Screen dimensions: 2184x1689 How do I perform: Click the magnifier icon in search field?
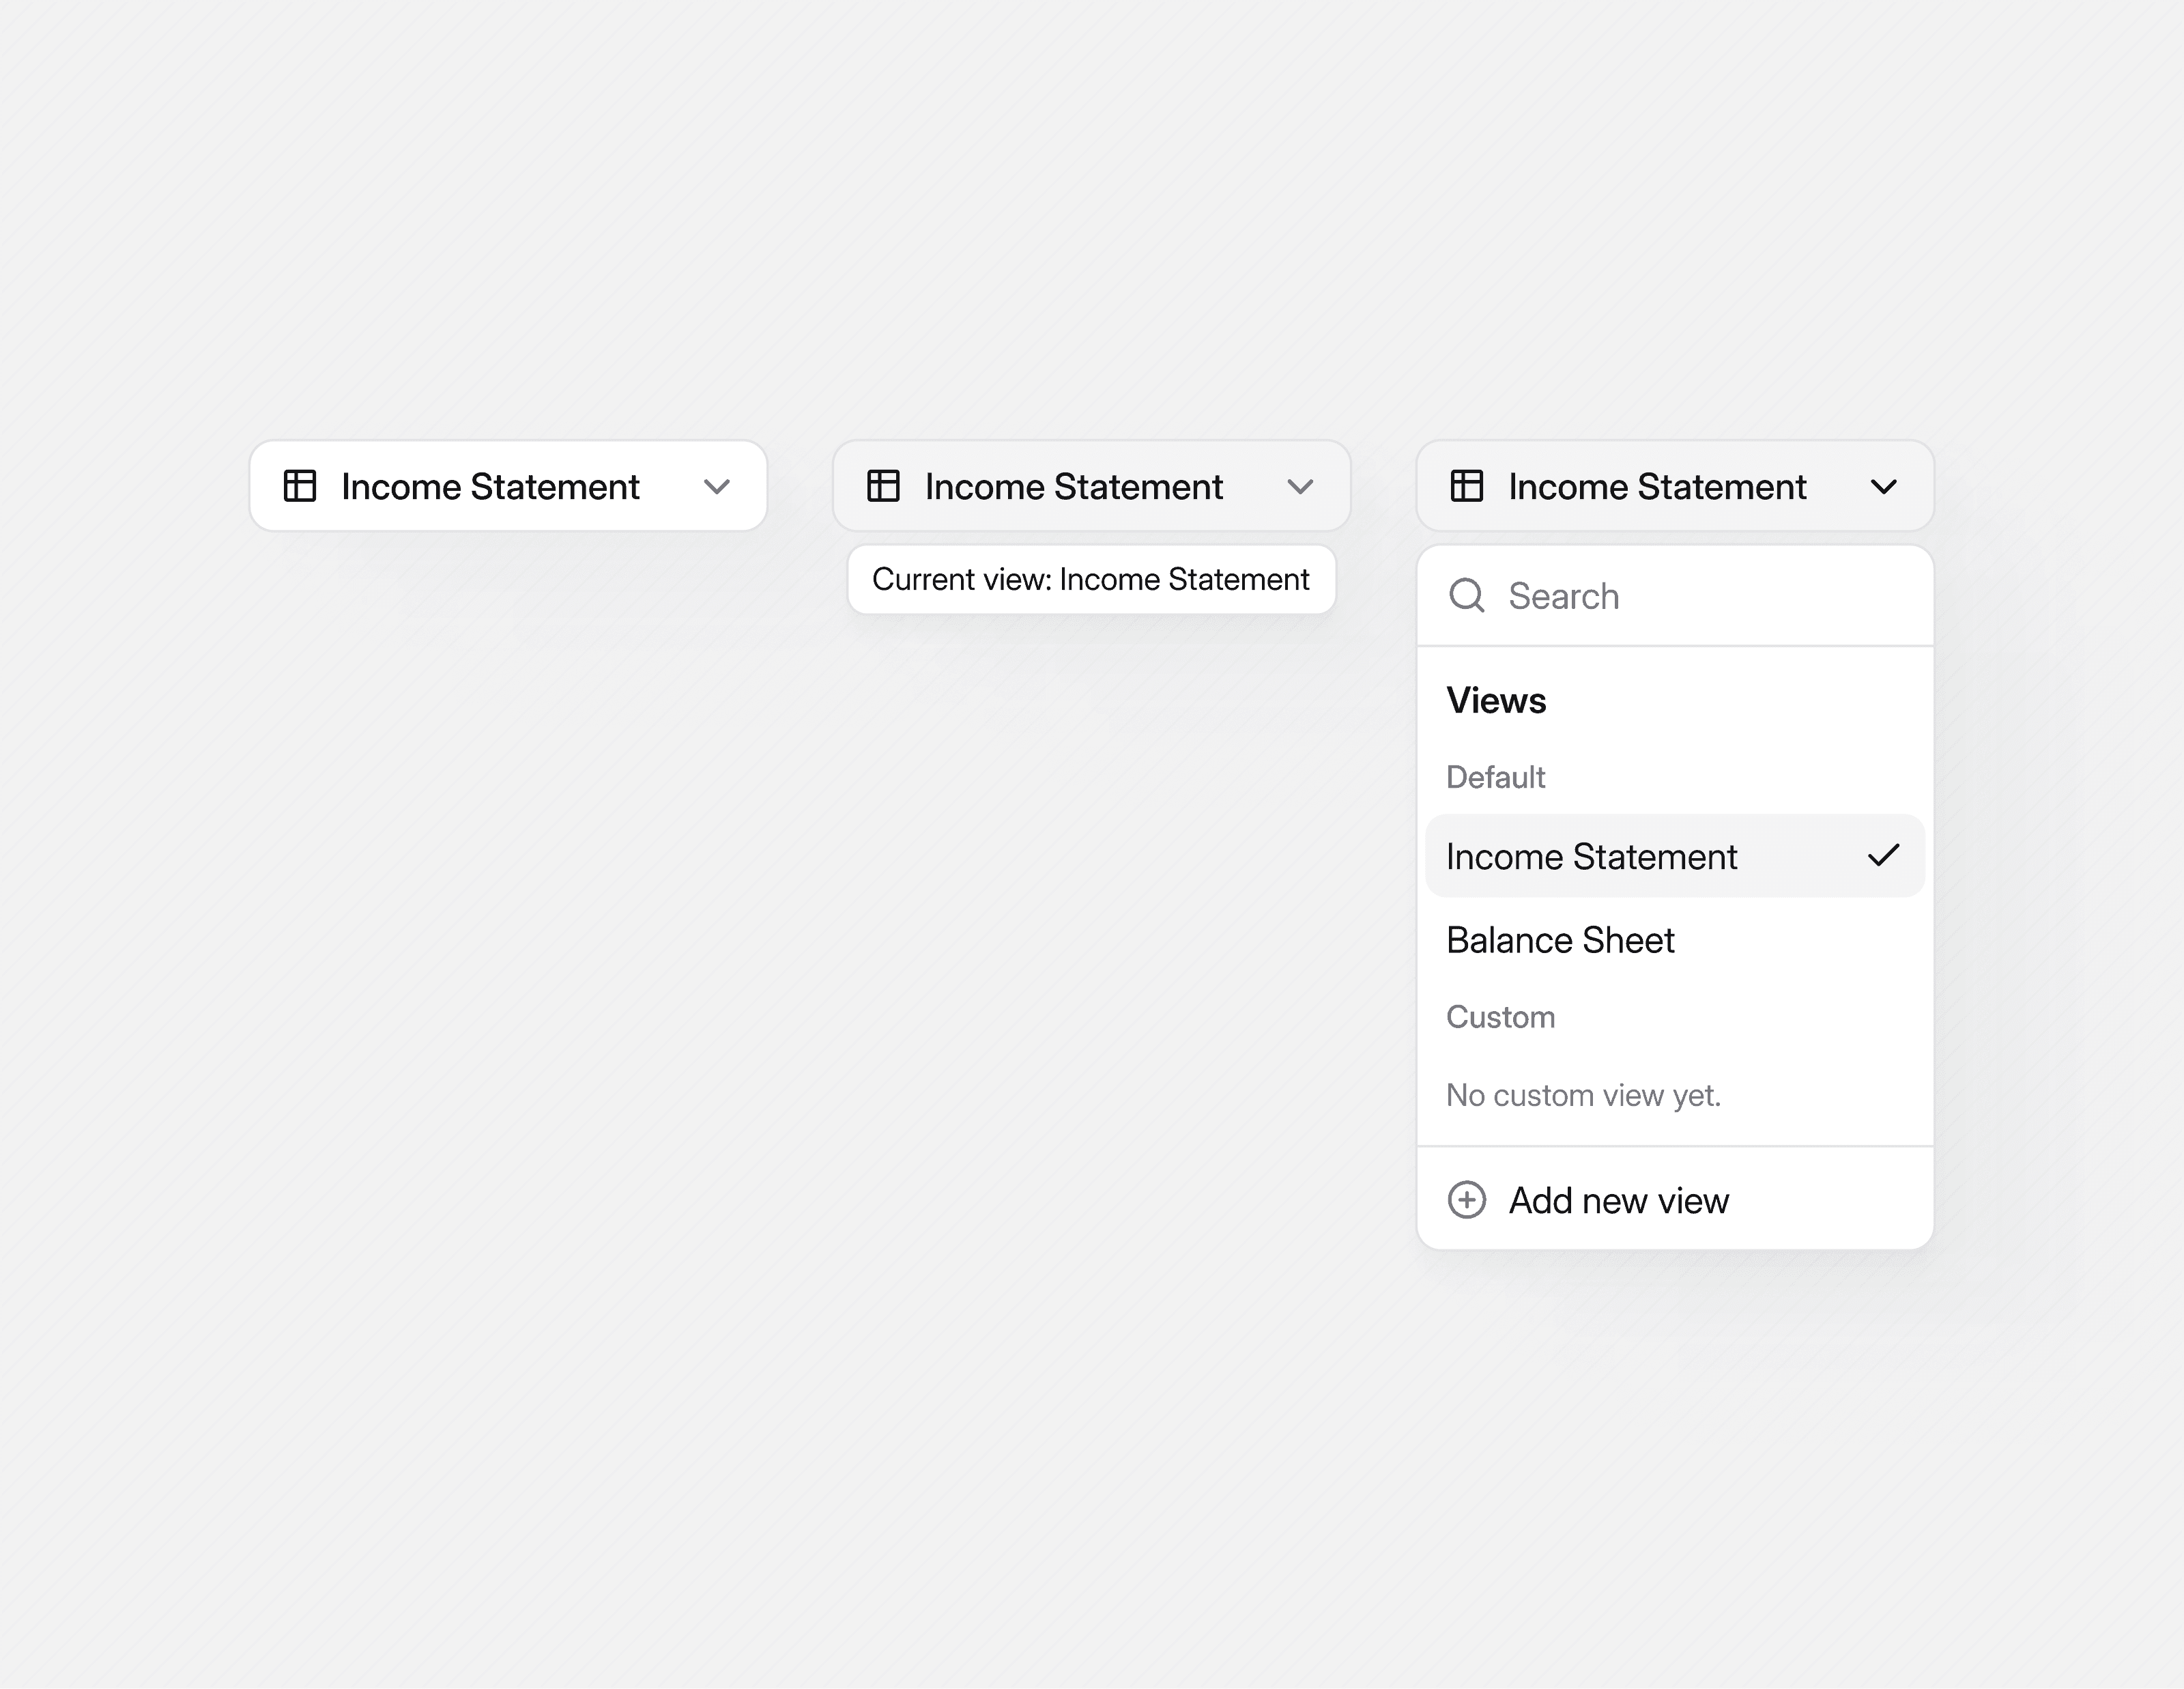tap(1467, 596)
